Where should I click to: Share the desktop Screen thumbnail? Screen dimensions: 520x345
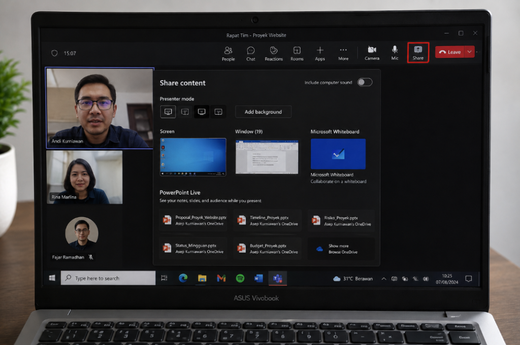click(x=193, y=157)
